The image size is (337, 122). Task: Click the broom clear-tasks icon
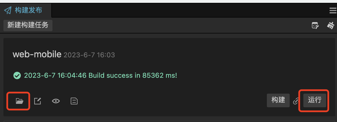(330, 26)
